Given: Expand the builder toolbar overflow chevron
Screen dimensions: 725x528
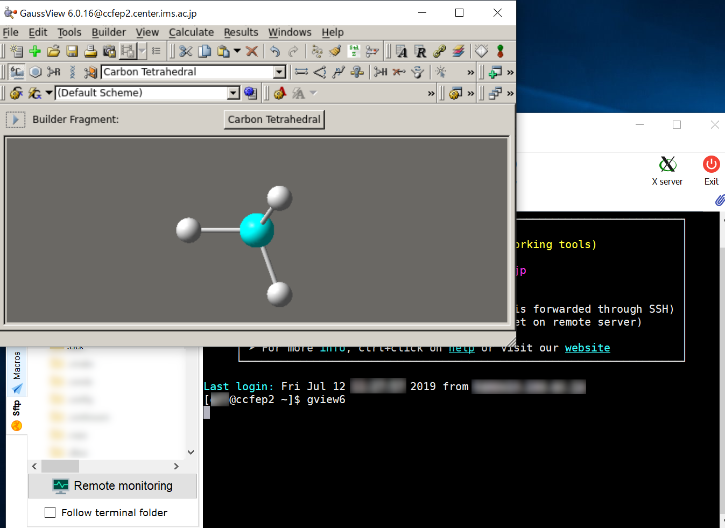Looking at the screenshot, I should pyautogui.click(x=471, y=72).
